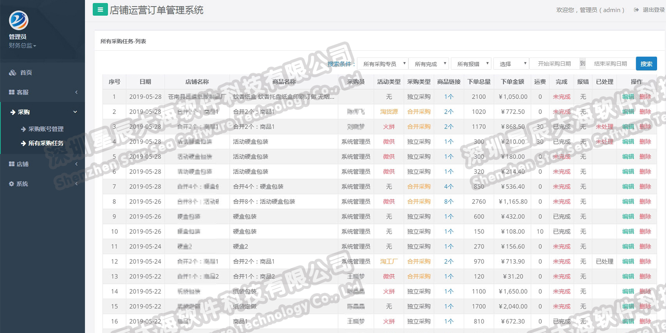Image resolution: width=666 pixels, height=333 pixels.
Task: Open the 所有完成 status dropdown
Action: click(429, 64)
